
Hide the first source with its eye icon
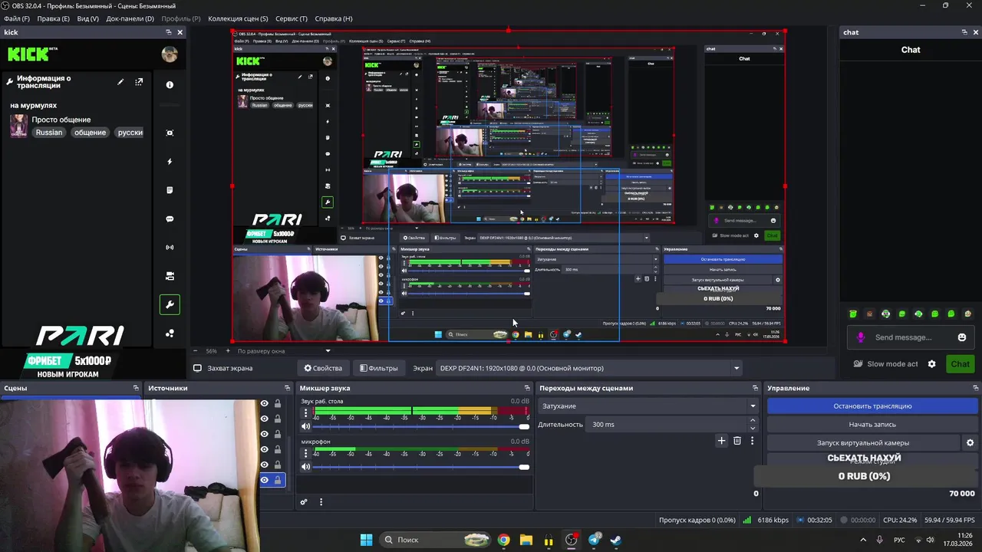265,403
